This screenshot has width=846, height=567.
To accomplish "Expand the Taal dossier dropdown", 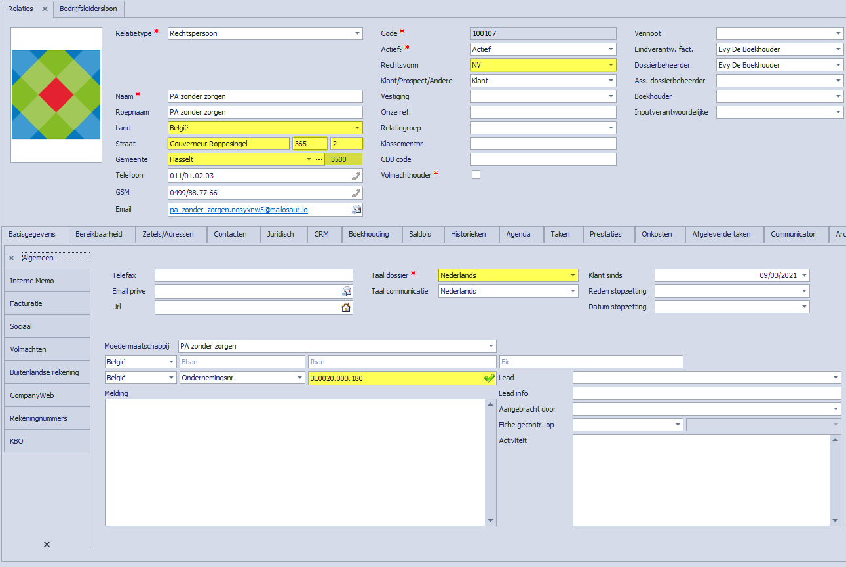I will tap(573, 275).
